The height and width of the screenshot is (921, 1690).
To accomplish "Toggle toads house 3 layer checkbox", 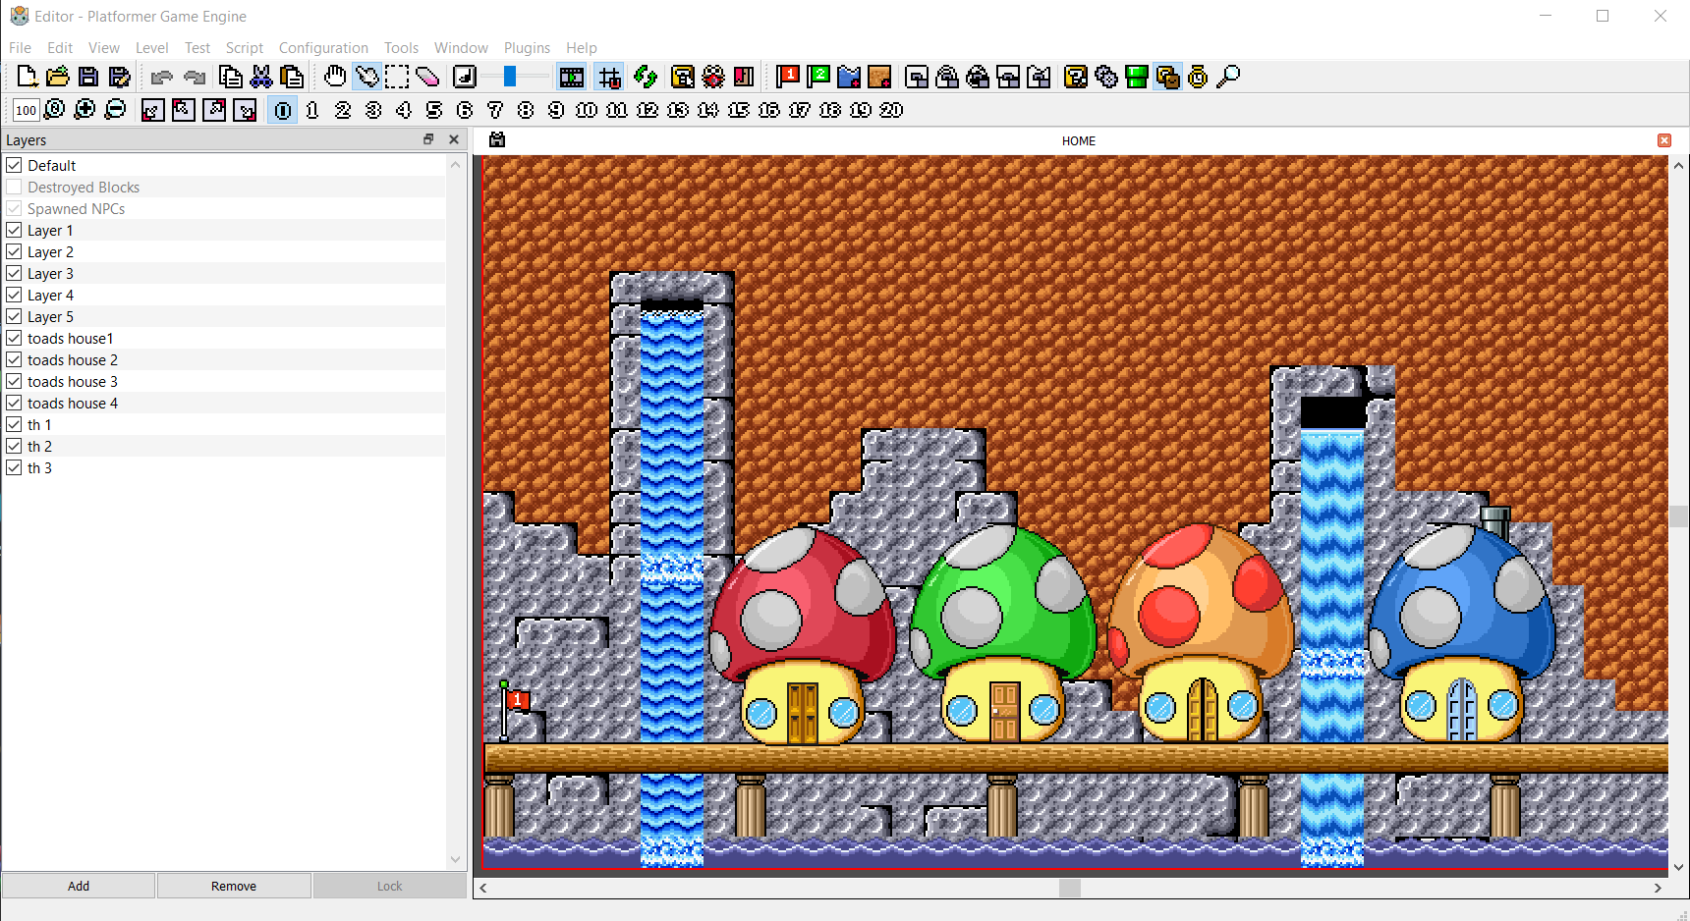I will [15, 381].
